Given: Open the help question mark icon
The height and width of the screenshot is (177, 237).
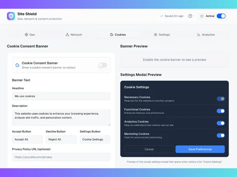Looking at the screenshot, I should coord(190,16).
